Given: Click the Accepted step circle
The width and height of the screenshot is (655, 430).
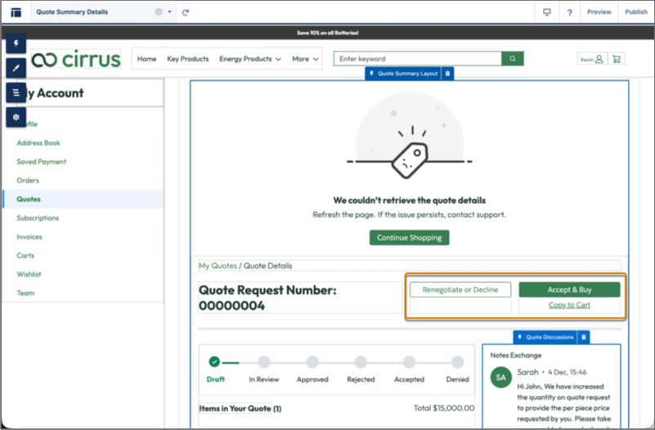Looking at the screenshot, I should [x=410, y=361].
